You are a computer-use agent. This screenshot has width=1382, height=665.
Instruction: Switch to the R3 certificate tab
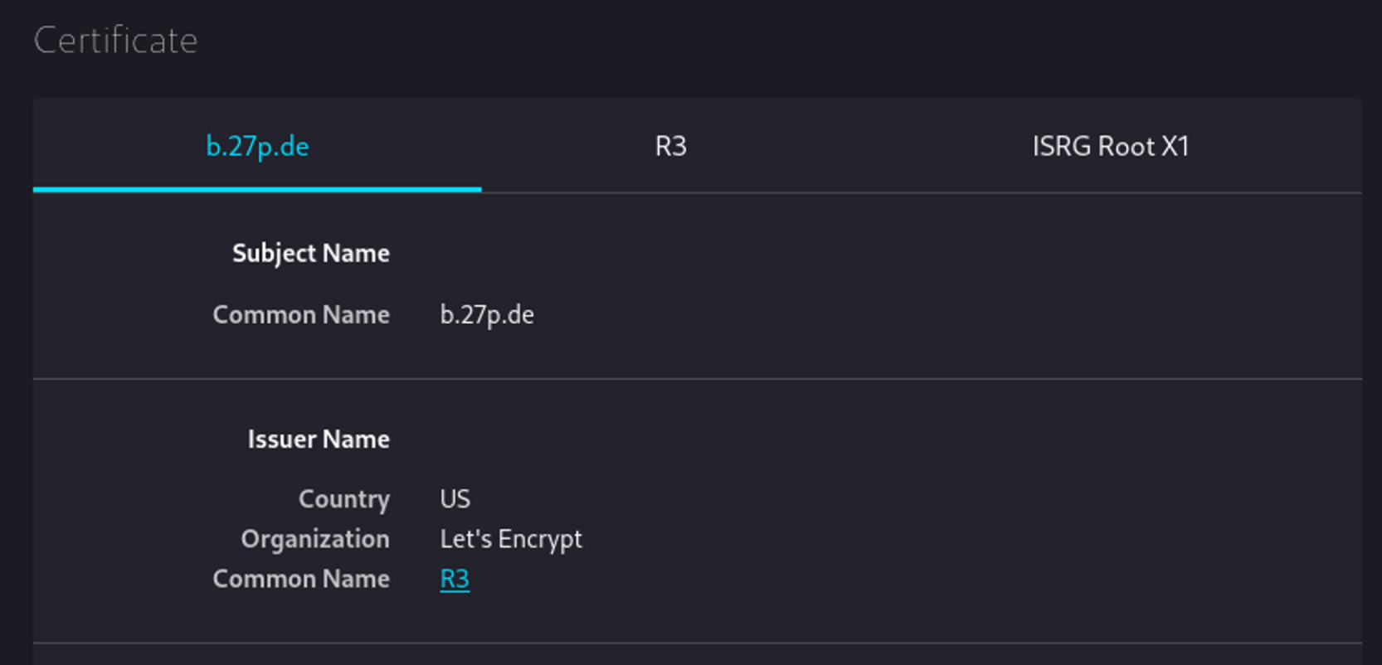click(x=670, y=147)
